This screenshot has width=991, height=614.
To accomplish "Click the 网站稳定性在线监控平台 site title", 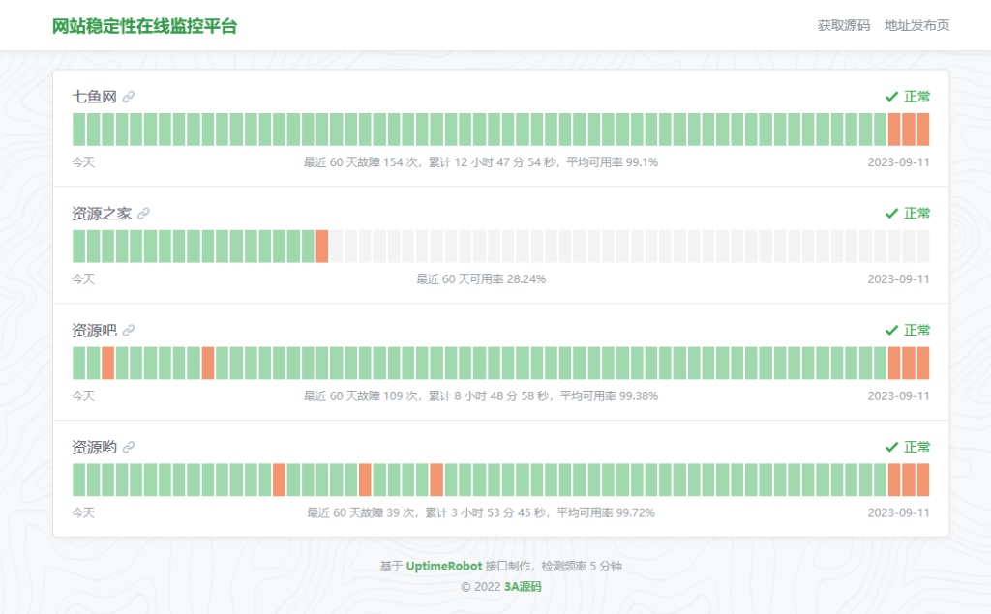I will [144, 26].
